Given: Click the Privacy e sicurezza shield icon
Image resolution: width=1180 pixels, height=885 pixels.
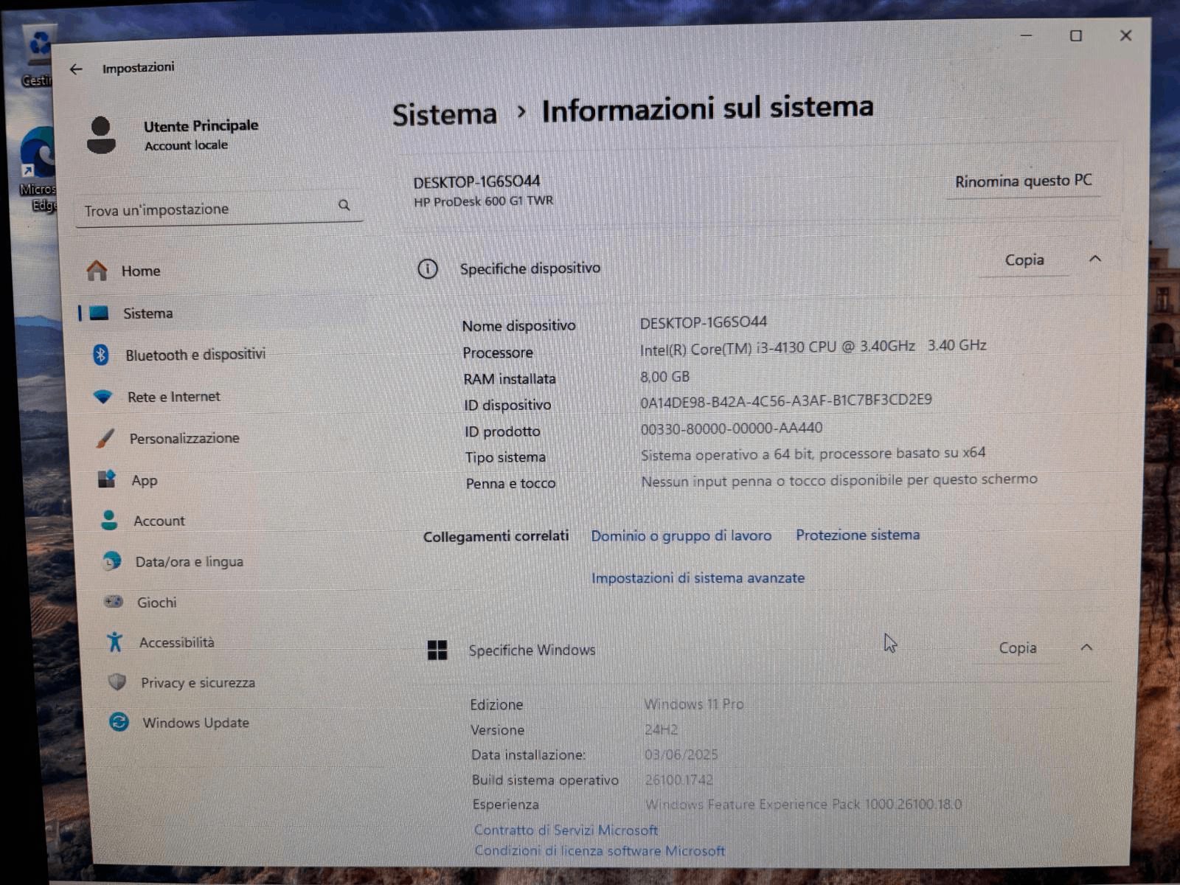Looking at the screenshot, I should tap(117, 682).
